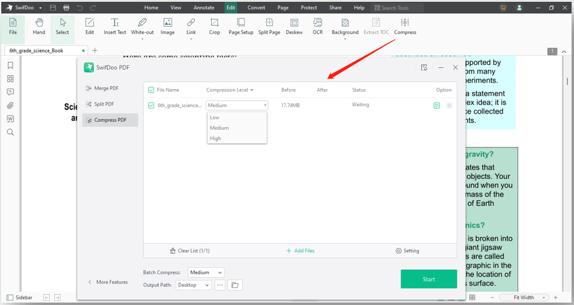Image resolution: width=574 pixels, height=305 pixels.
Task: Toggle the Sidebar at bottom left
Action: [x=20, y=297]
